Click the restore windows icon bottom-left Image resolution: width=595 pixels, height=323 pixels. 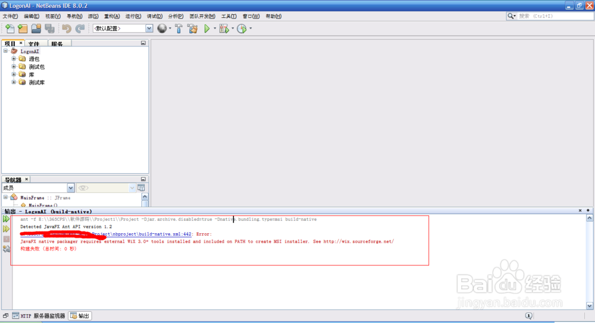5,316
